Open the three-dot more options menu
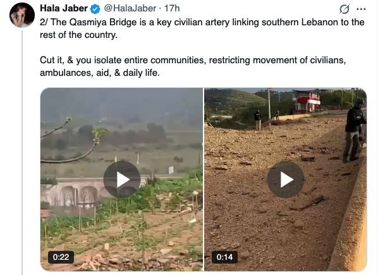 361,9
